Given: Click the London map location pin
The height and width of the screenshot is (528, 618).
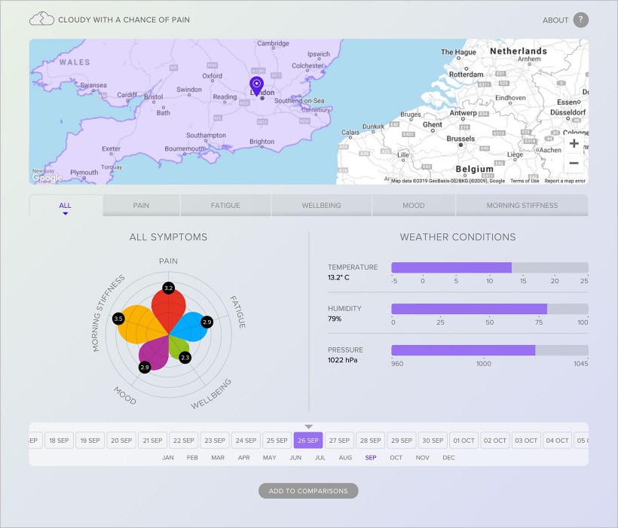Looking at the screenshot, I should coord(256,86).
